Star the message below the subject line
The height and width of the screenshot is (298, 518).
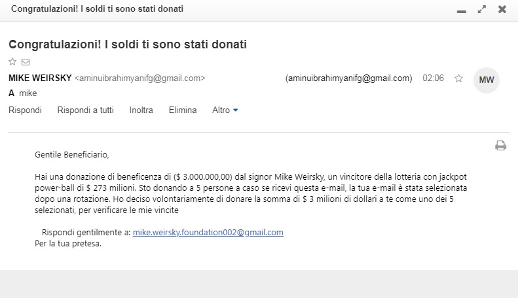coord(12,61)
